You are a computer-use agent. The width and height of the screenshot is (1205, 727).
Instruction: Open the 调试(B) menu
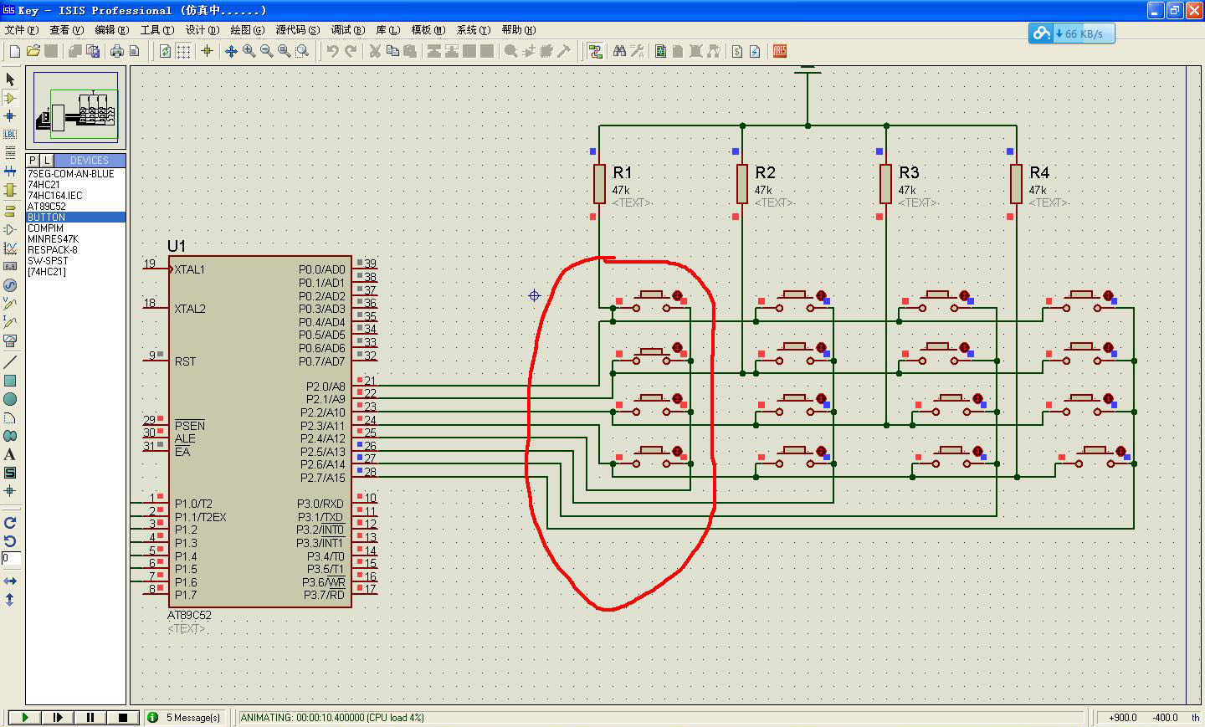click(x=347, y=29)
